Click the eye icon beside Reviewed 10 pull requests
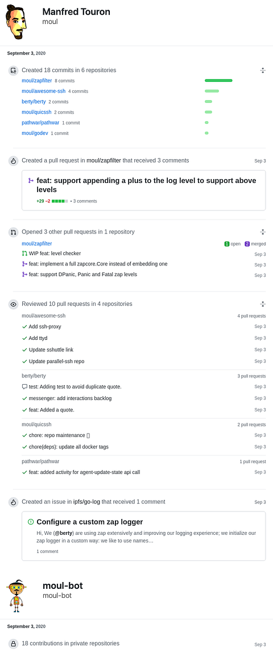Screen dimensions: 273x665 click(x=14, y=304)
